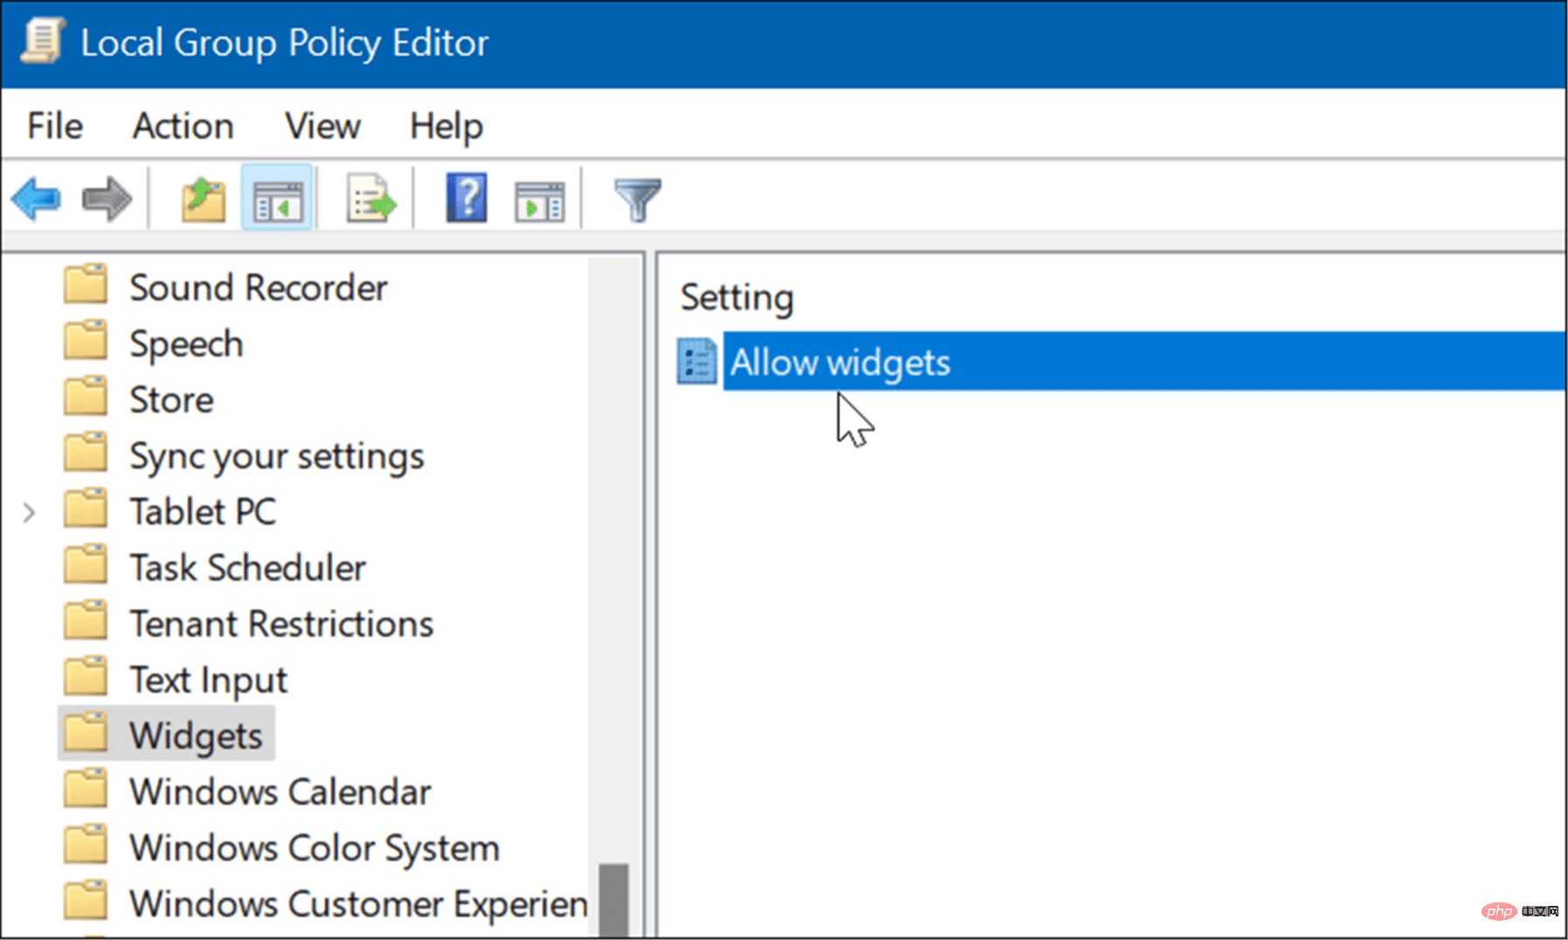Select Windows Customer Experience tree item

point(358,904)
